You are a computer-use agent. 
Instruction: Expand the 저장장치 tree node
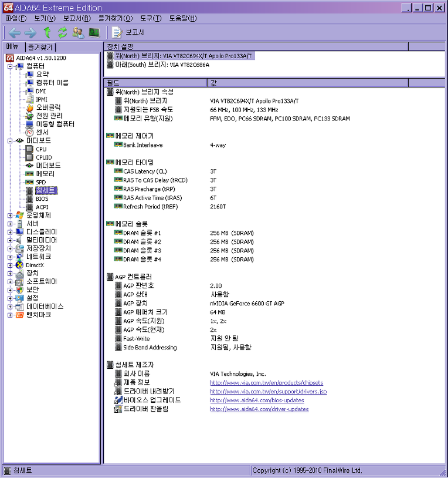click(10, 248)
